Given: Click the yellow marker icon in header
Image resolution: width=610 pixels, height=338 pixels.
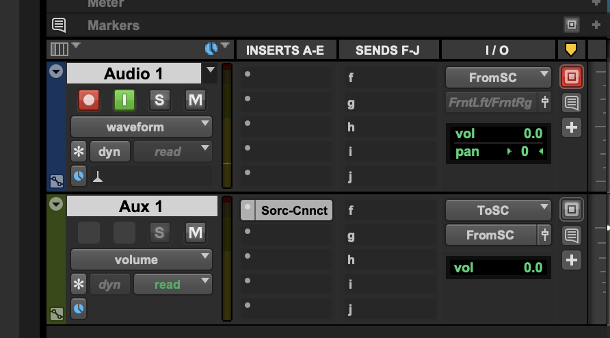Looking at the screenshot, I should pyautogui.click(x=571, y=49).
